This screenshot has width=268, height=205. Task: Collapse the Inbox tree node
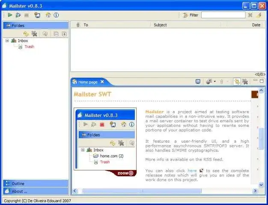click(x=7, y=41)
